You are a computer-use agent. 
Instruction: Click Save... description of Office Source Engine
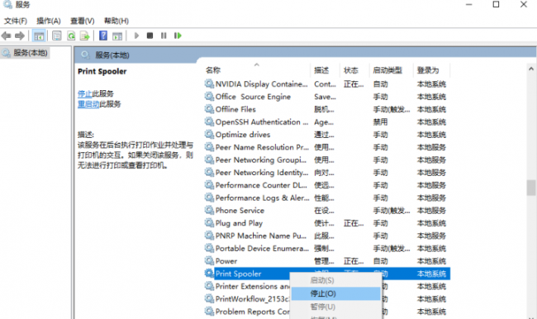click(325, 97)
